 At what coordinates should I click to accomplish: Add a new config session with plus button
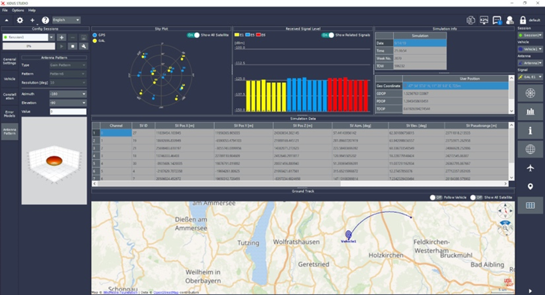(x=62, y=38)
